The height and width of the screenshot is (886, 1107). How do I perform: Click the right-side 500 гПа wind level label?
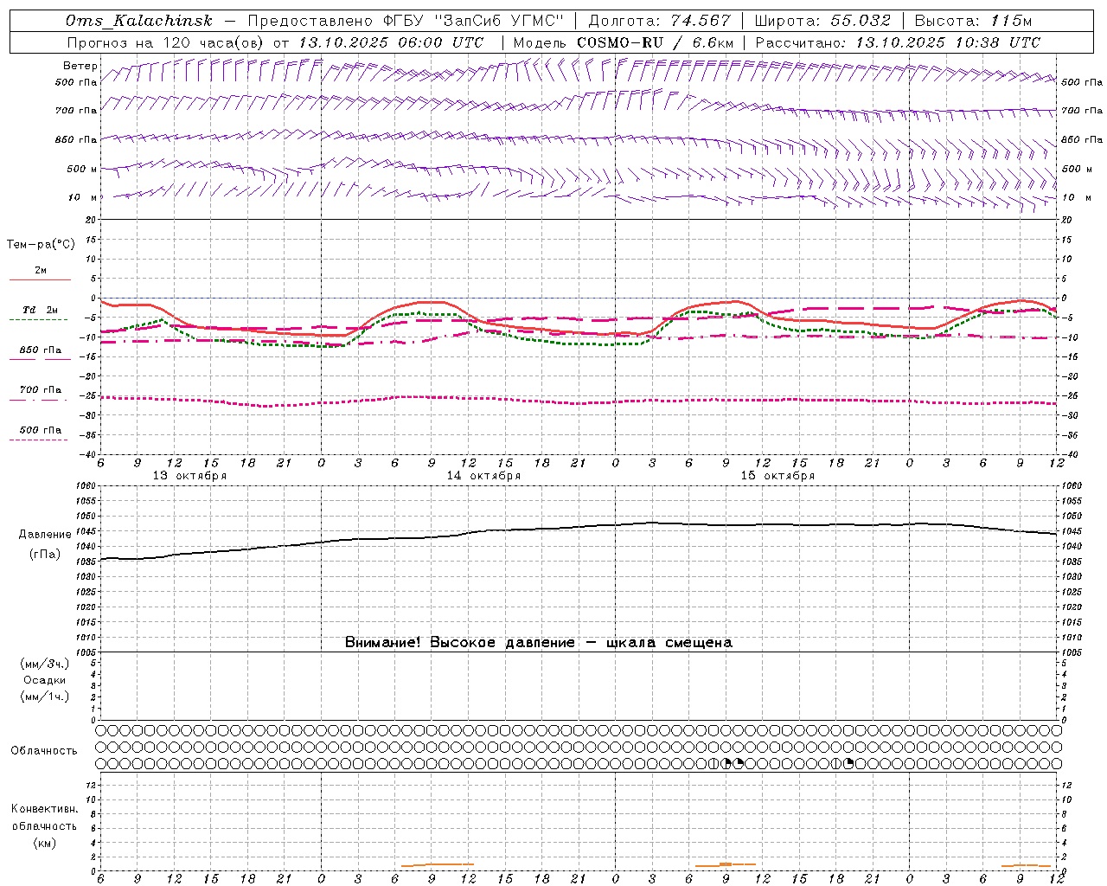click(x=1082, y=82)
